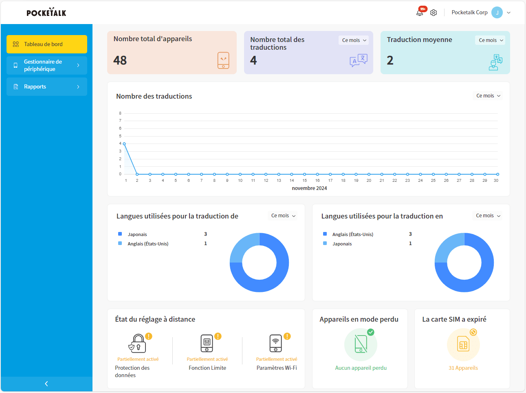
Task: Click warning badge on Fonction Limite
Action: (218, 336)
